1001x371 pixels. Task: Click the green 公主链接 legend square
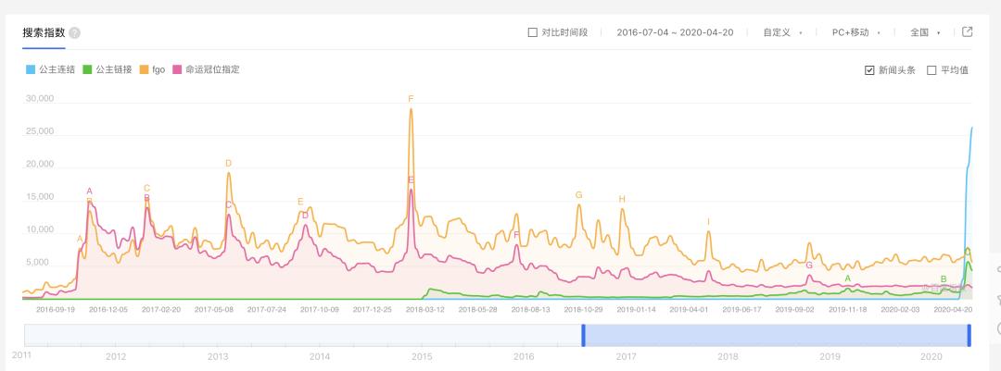[x=87, y=69]
